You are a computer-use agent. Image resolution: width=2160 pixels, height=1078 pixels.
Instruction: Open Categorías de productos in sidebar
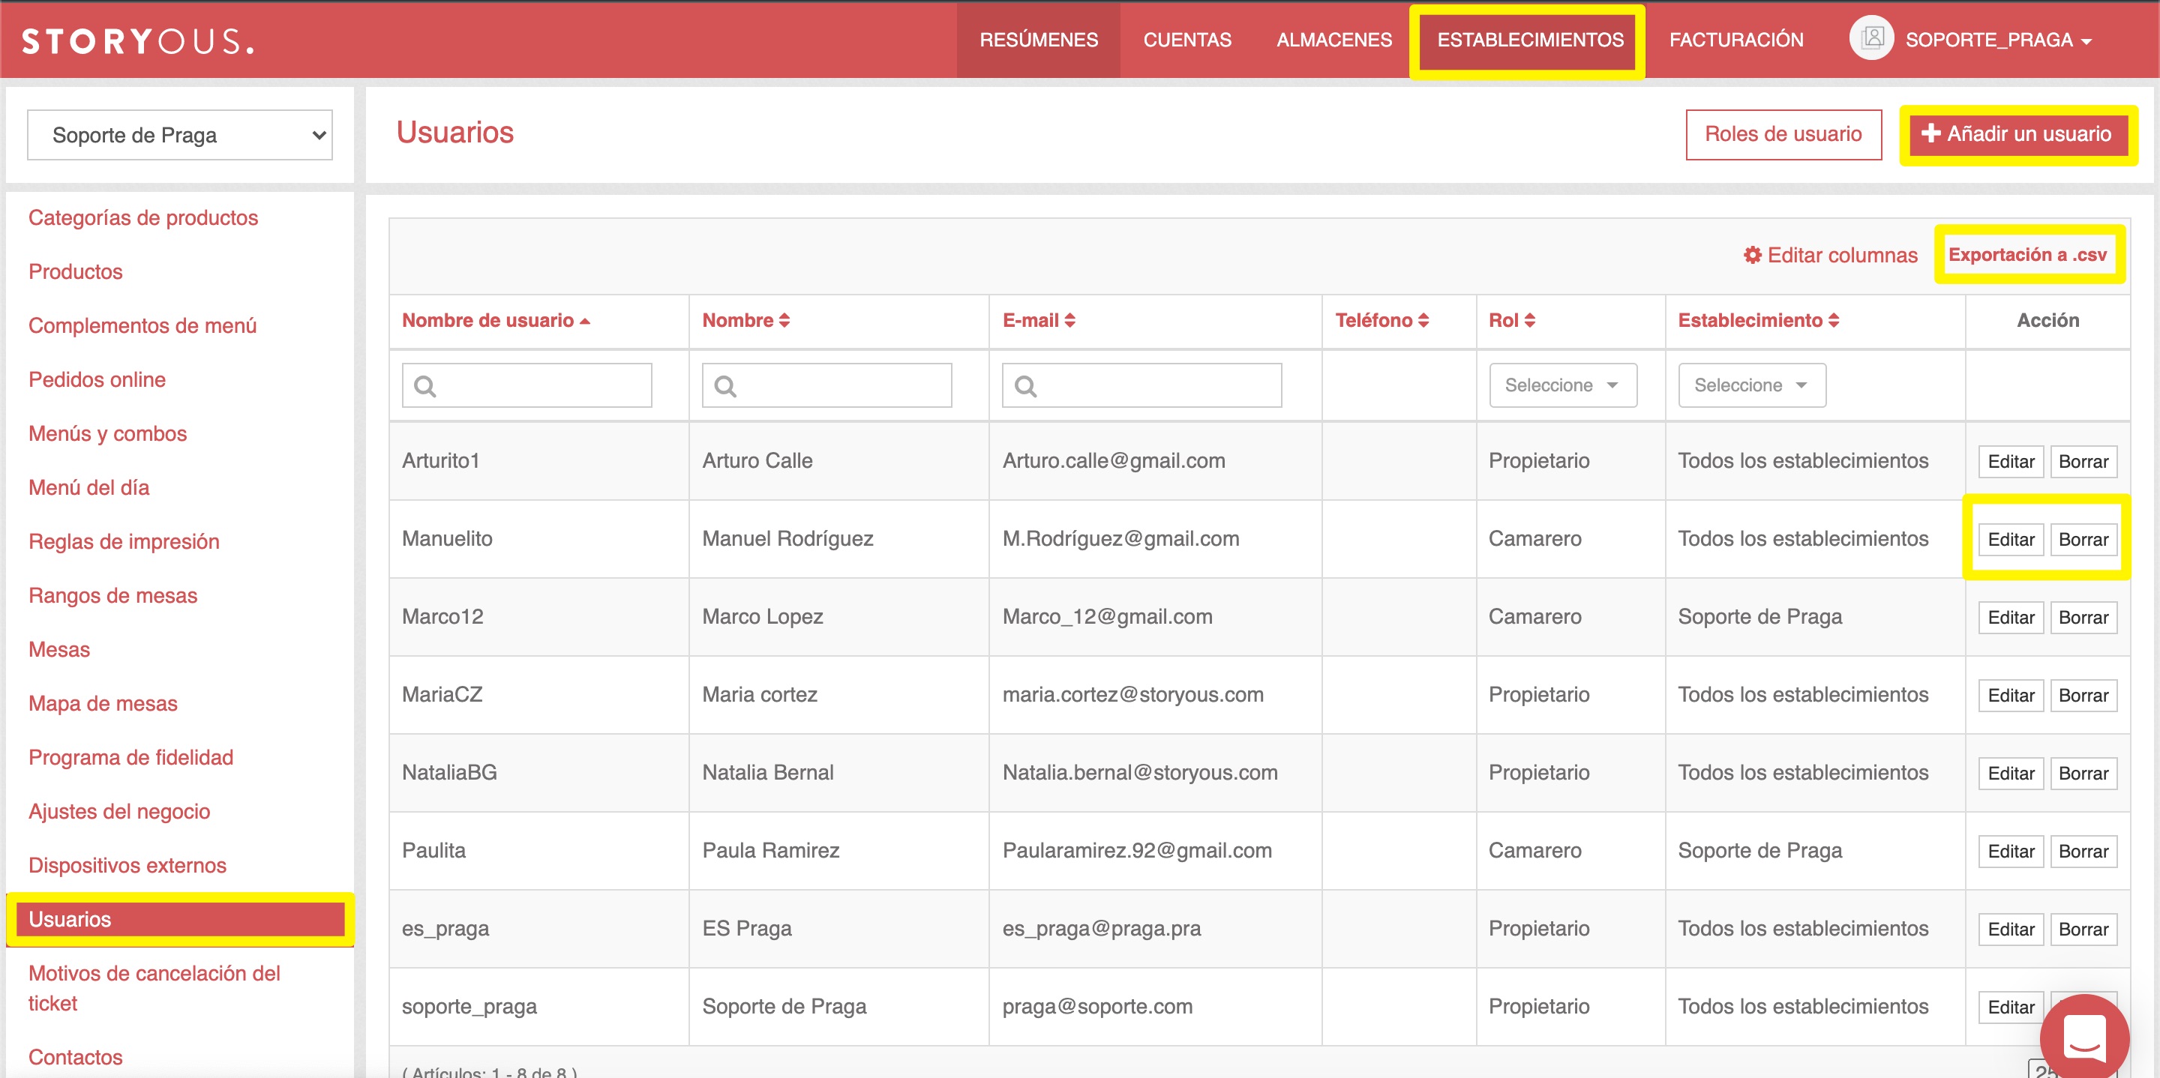coord(143,217)
